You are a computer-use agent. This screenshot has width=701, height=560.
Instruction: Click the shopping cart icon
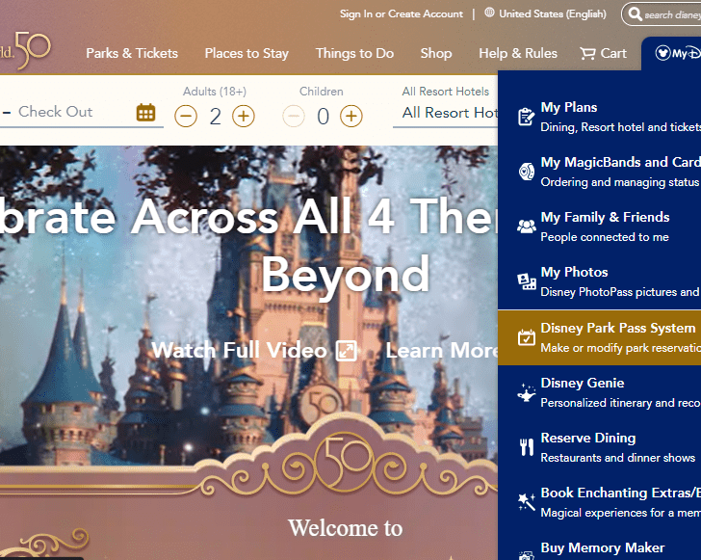(x=587, y=54)
